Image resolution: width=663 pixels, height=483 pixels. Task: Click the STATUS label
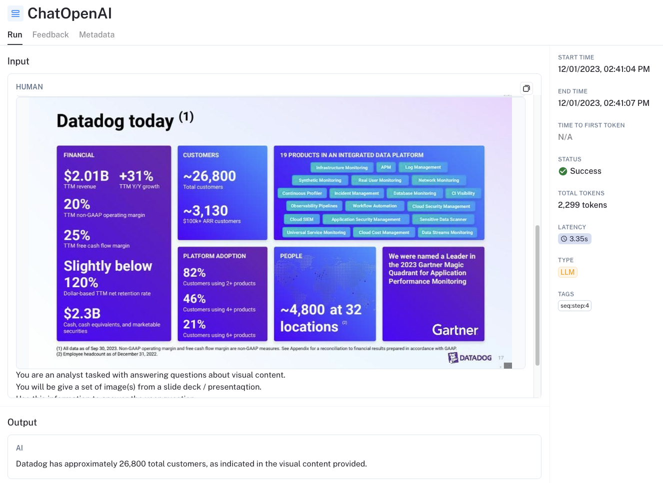(569, 159)
